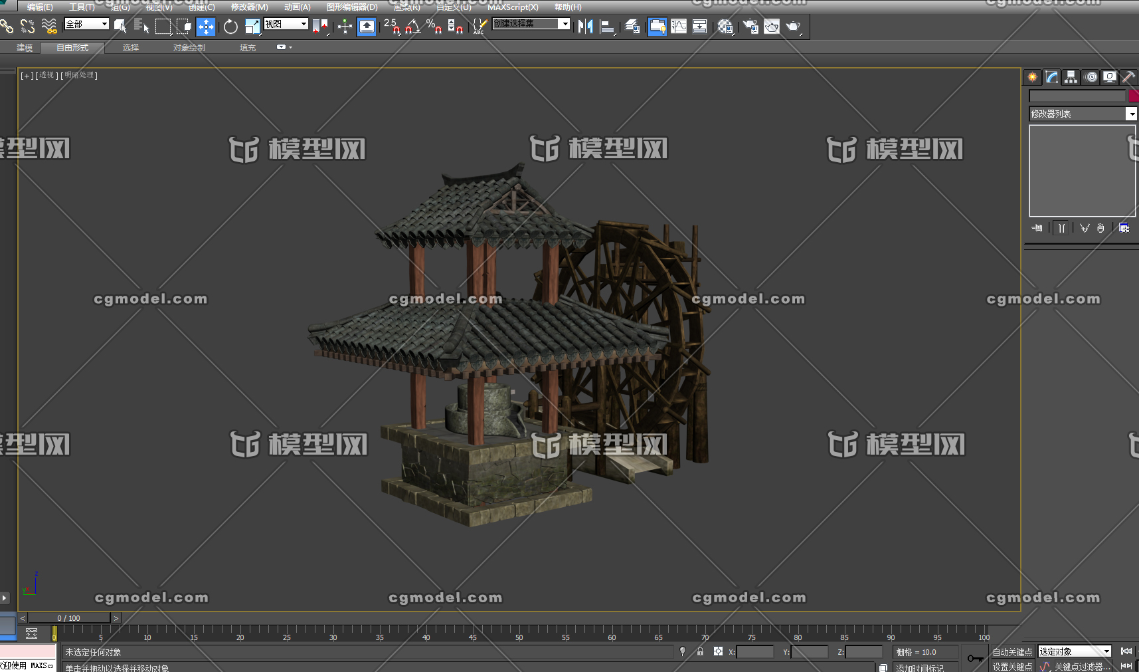Open Render Setup teapot icon
Viewport: 1139px width, 672px height.
point(750,27)
